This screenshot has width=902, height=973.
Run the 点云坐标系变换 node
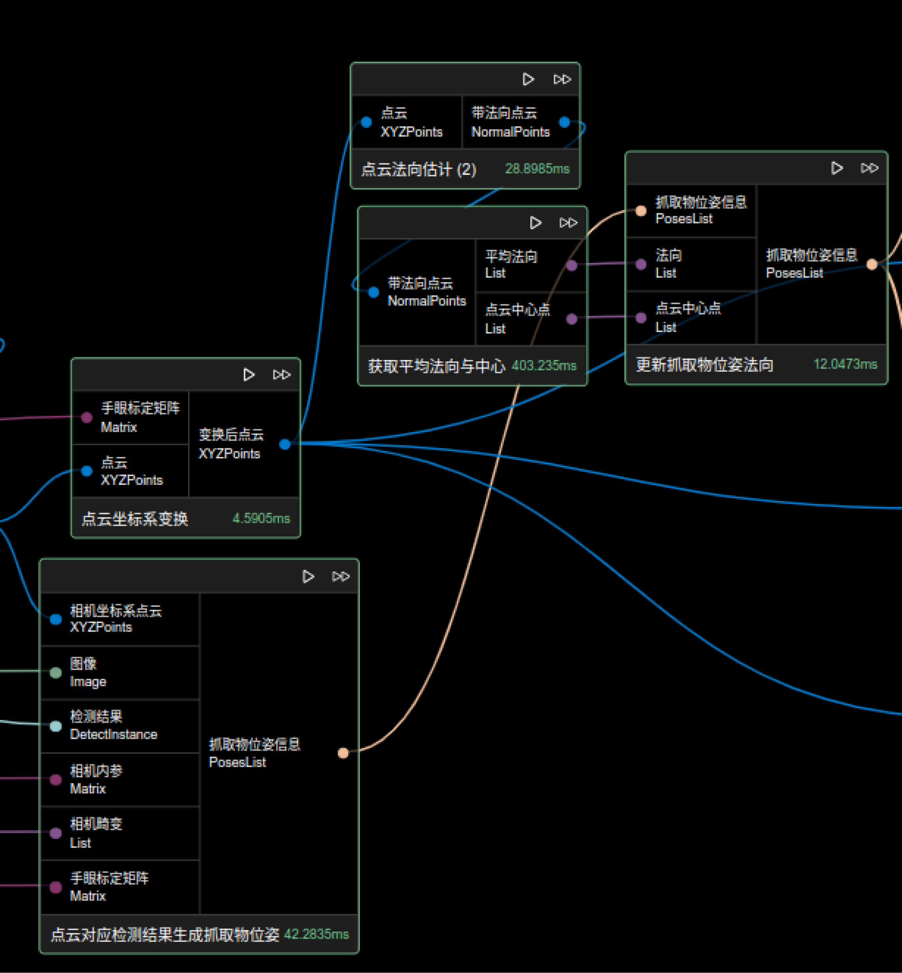[249, 374]
